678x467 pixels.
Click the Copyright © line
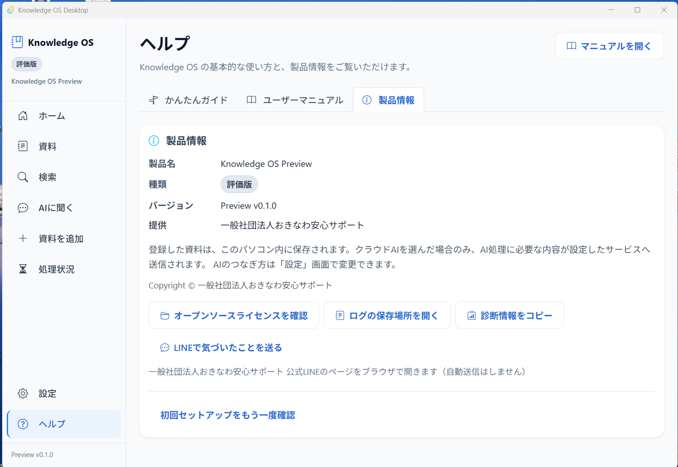coord(240,285)
